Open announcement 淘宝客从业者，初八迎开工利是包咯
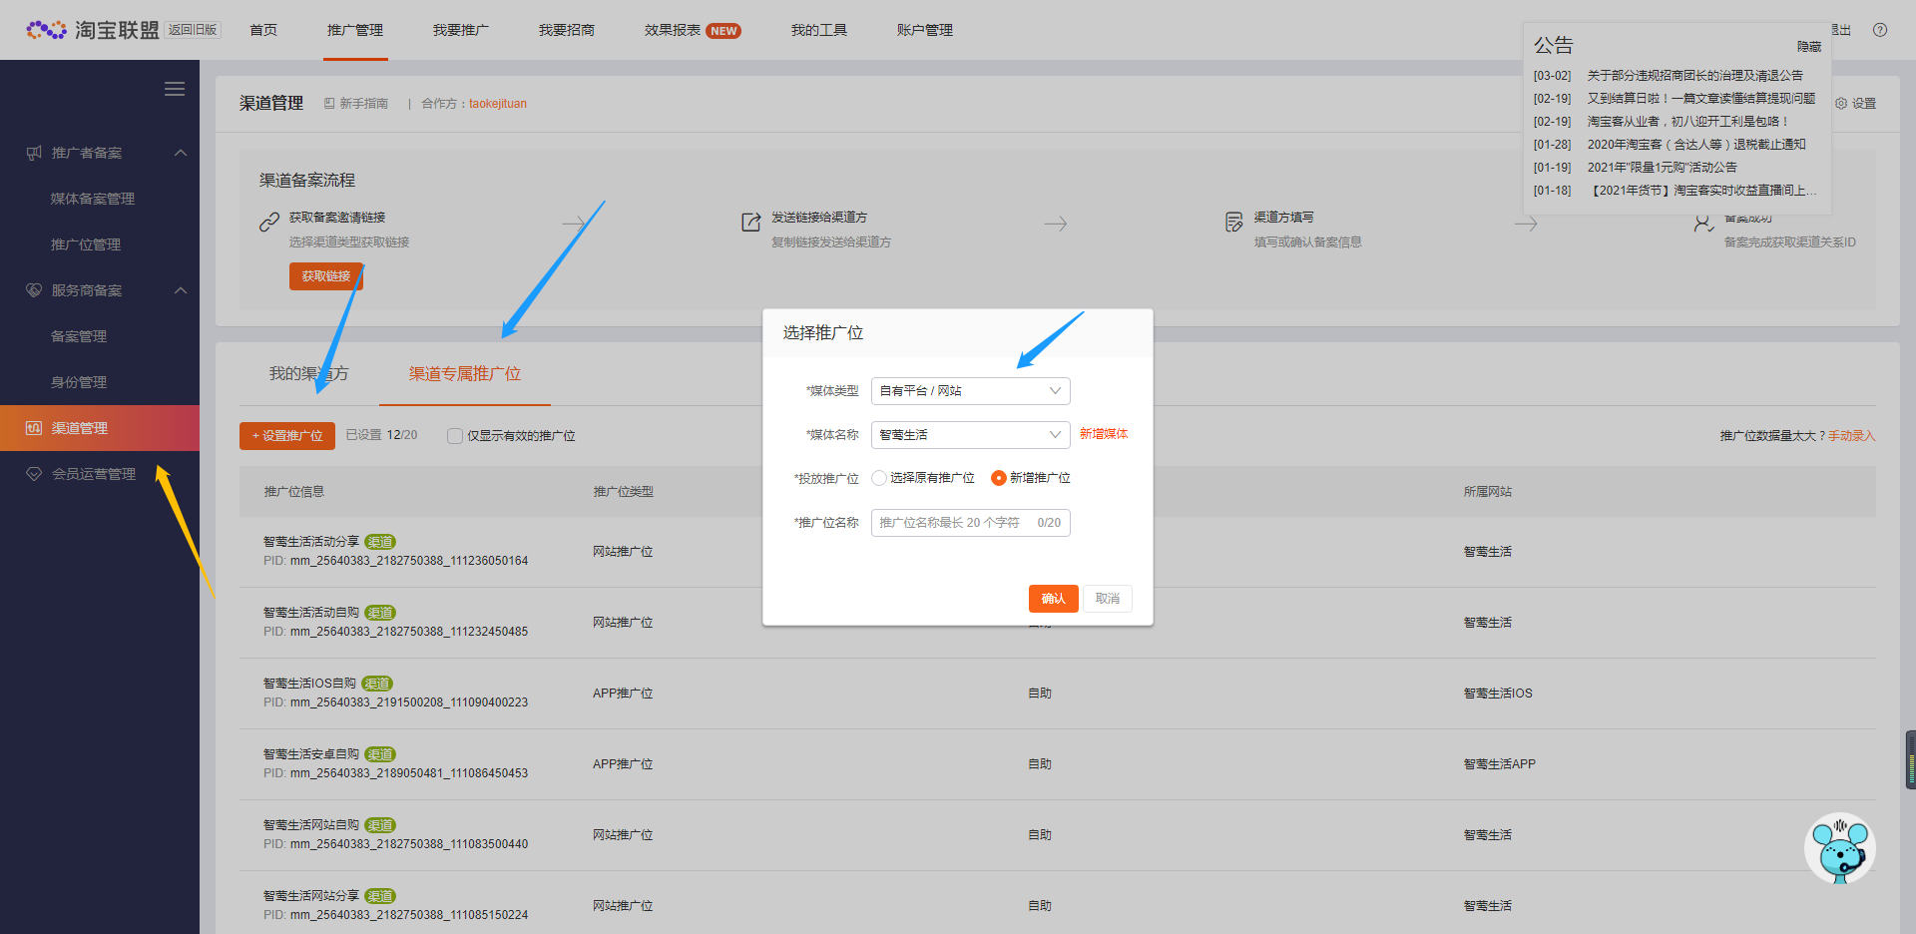Image resolution: width=1916 pixels, height=934 pixels. [x=1687, y=122]
